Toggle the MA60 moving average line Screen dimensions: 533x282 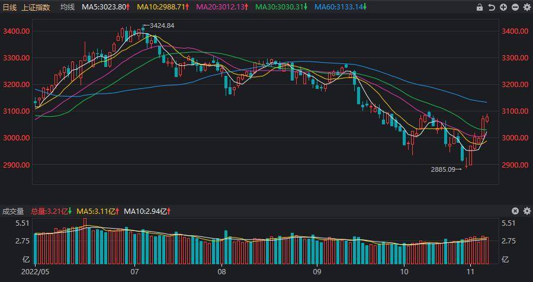(340, 7)
